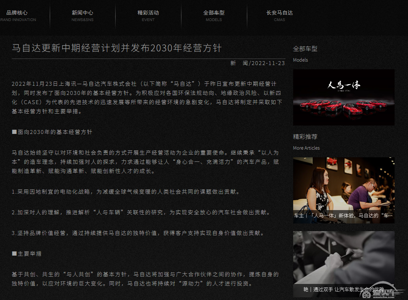Click the ■主要举措 section heading
Viewport: 408px width, 300px height.
[27, 253]
